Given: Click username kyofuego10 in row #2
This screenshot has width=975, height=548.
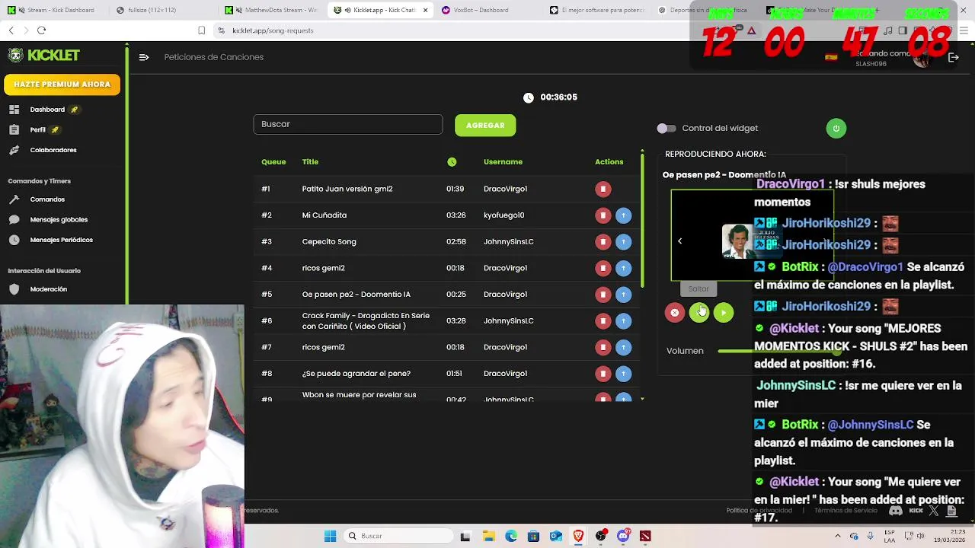Looking at the screenshot, I should [503, 215].
